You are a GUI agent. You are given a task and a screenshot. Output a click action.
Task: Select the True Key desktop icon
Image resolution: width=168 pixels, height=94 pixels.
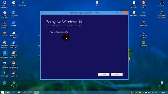tap(14, 24)
